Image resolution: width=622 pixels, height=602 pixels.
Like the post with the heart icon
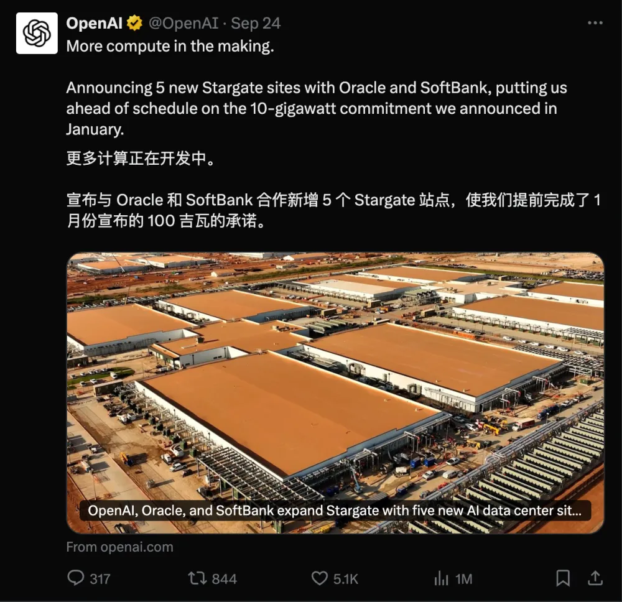tap(319, 578)
